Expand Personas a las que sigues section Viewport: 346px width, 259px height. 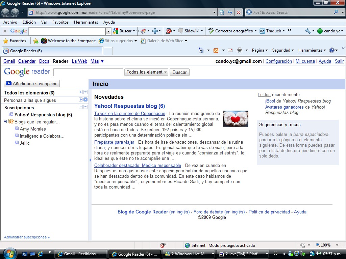pyautogui.click(x=80, y=99)
